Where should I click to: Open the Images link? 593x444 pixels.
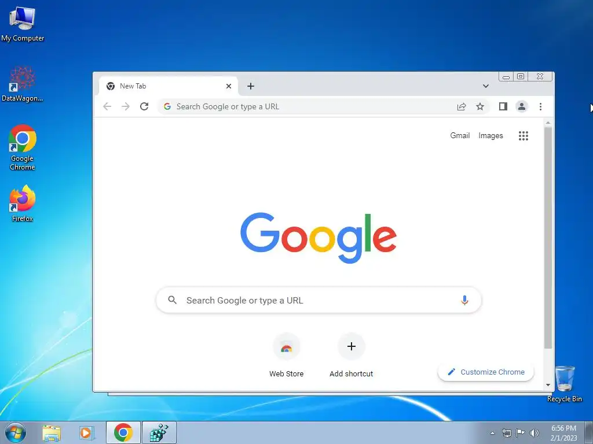pyautogui.click(x=490, y=135)
